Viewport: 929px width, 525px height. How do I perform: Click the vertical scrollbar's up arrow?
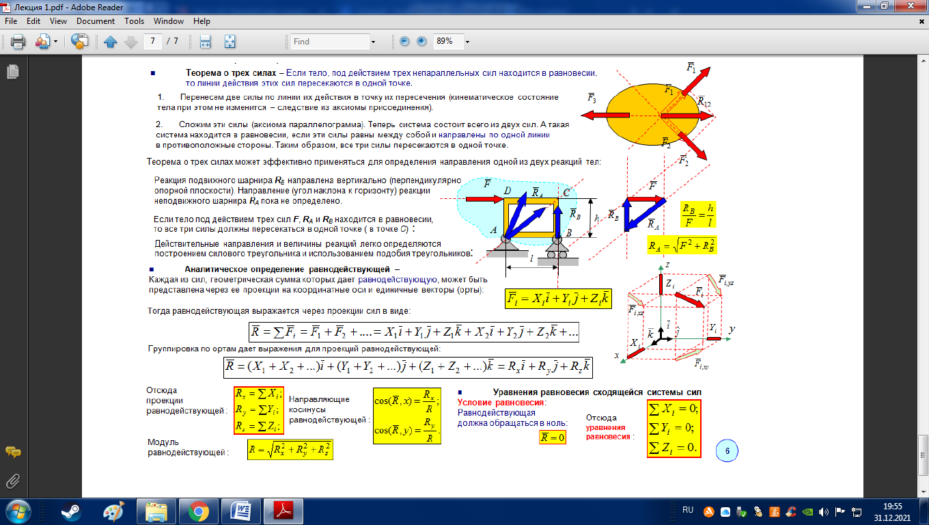923,62
